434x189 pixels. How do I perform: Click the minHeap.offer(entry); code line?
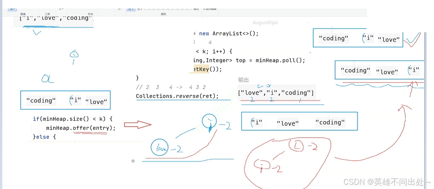tap(81, 128)
